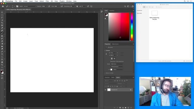Select the psd file thumbnail in Finder window
This screenshot has height=109, width=194.
coord(155,13)
